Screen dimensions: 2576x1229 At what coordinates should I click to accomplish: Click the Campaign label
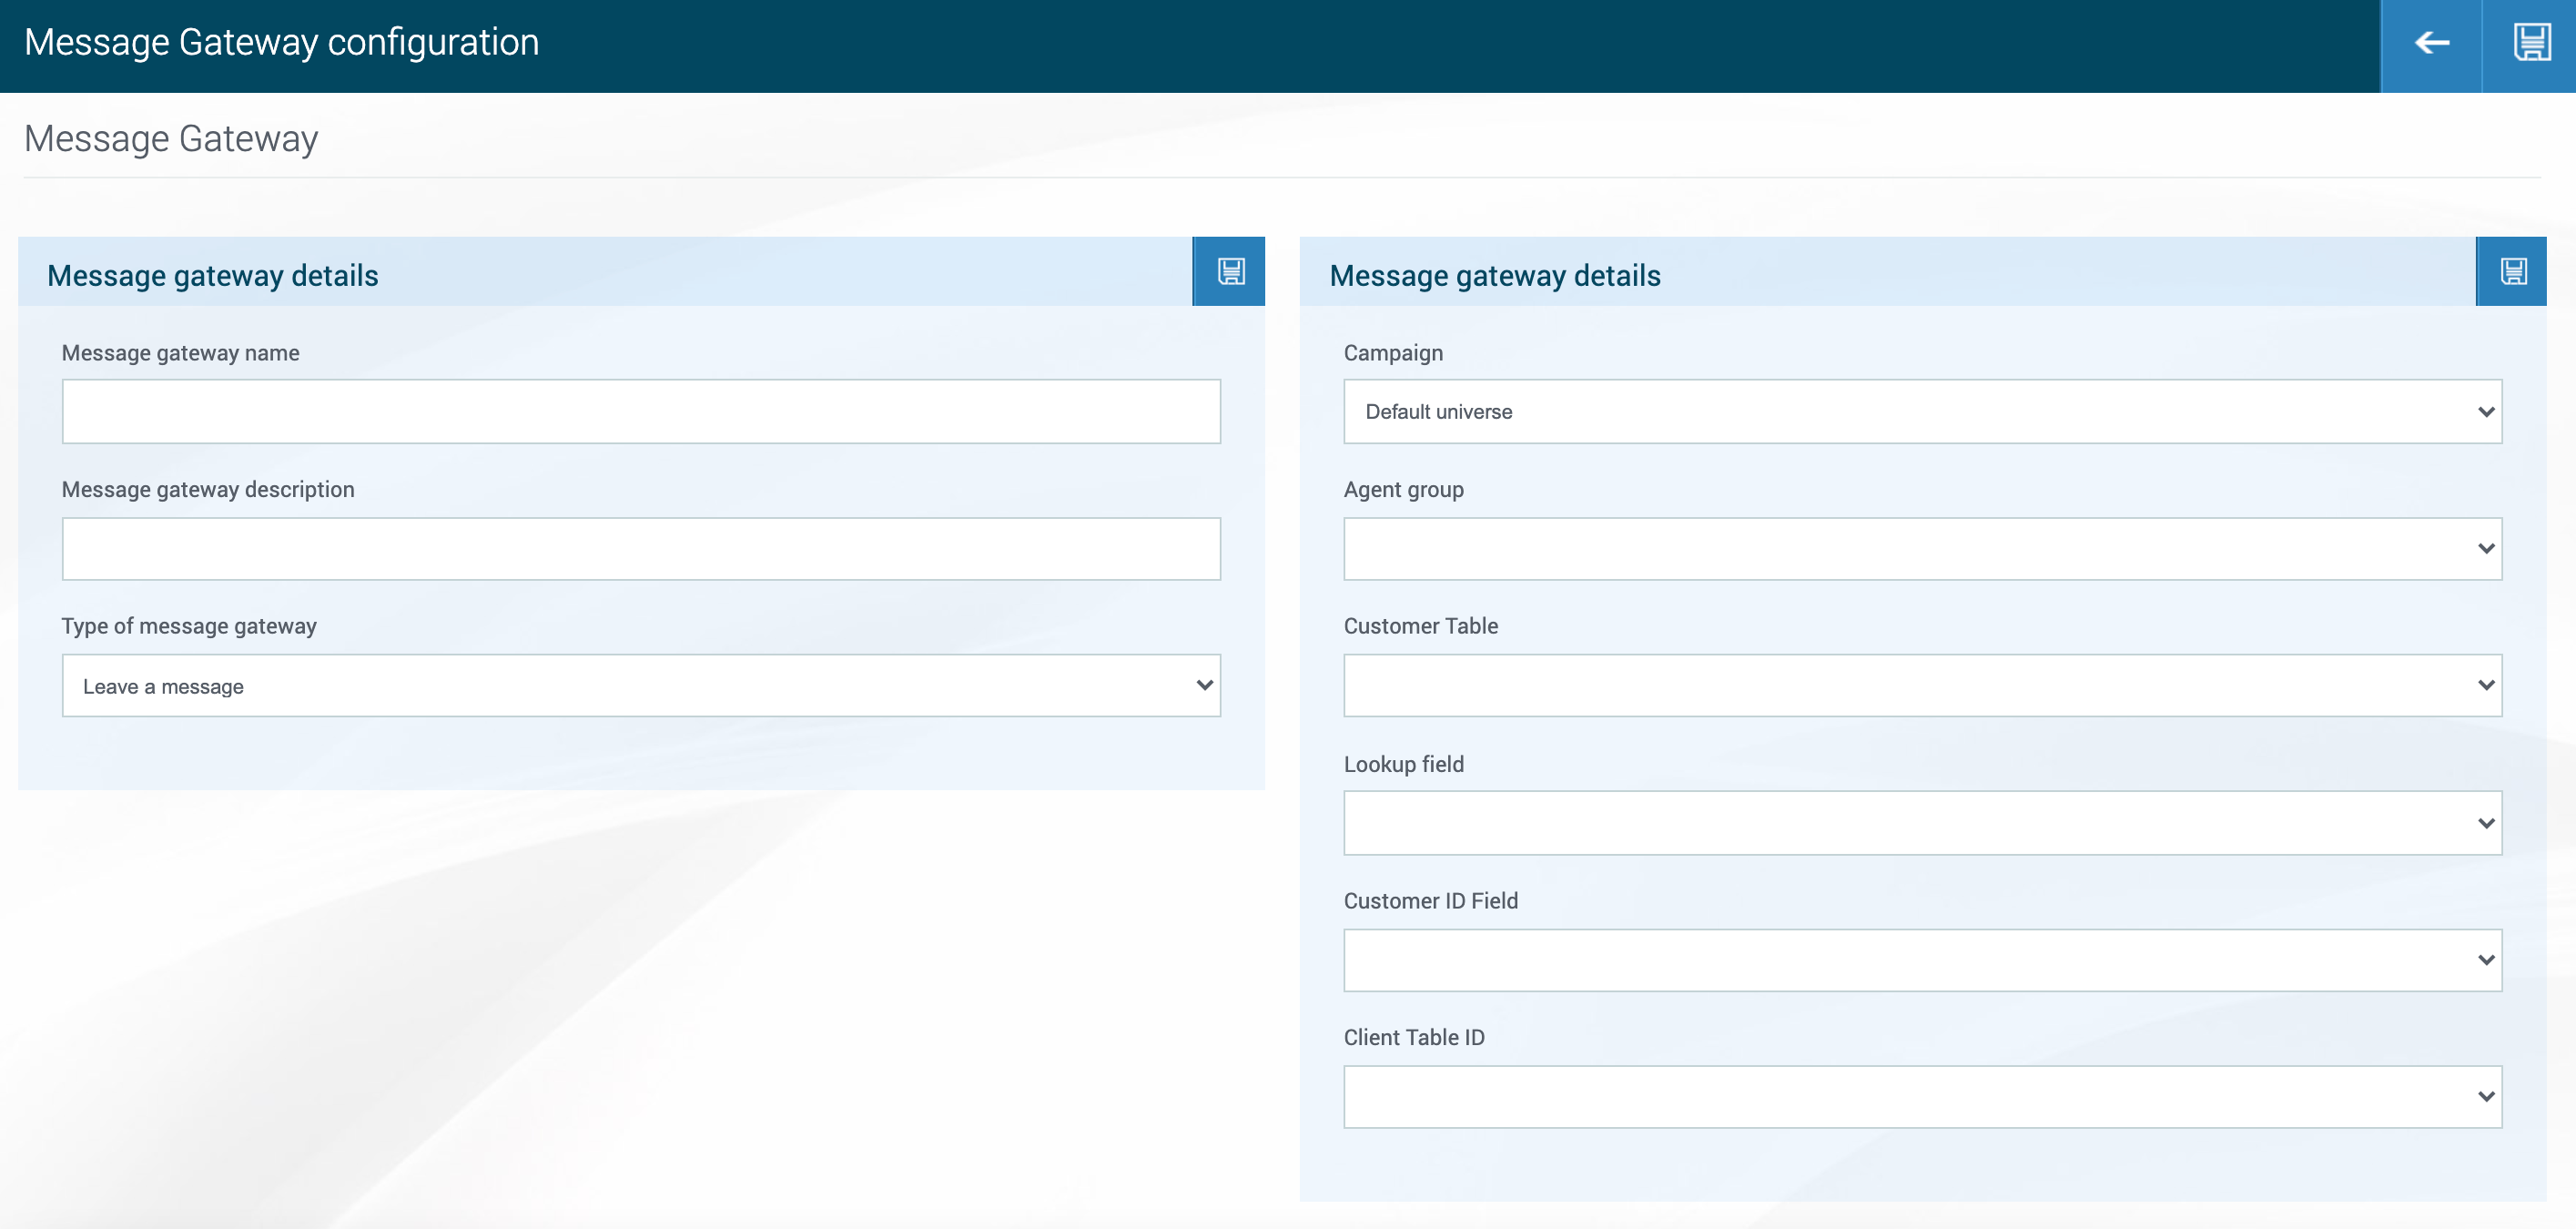point(1393,353)
